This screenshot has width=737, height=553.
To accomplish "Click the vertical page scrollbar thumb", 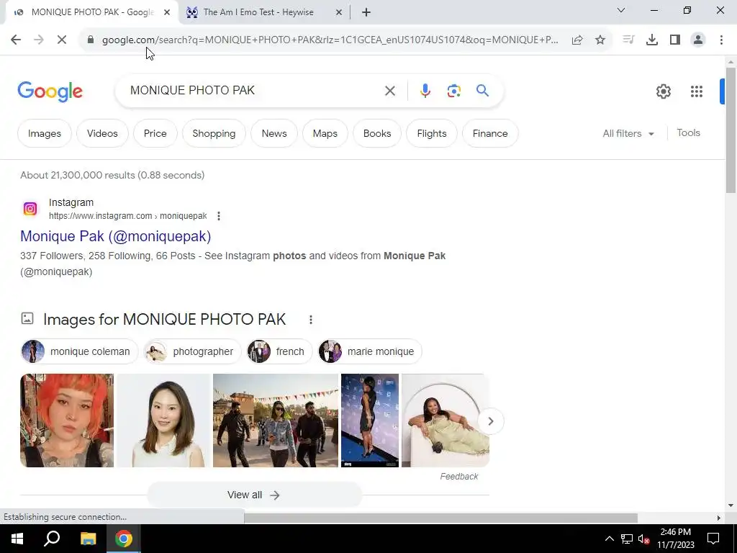I will coord(731,130).
